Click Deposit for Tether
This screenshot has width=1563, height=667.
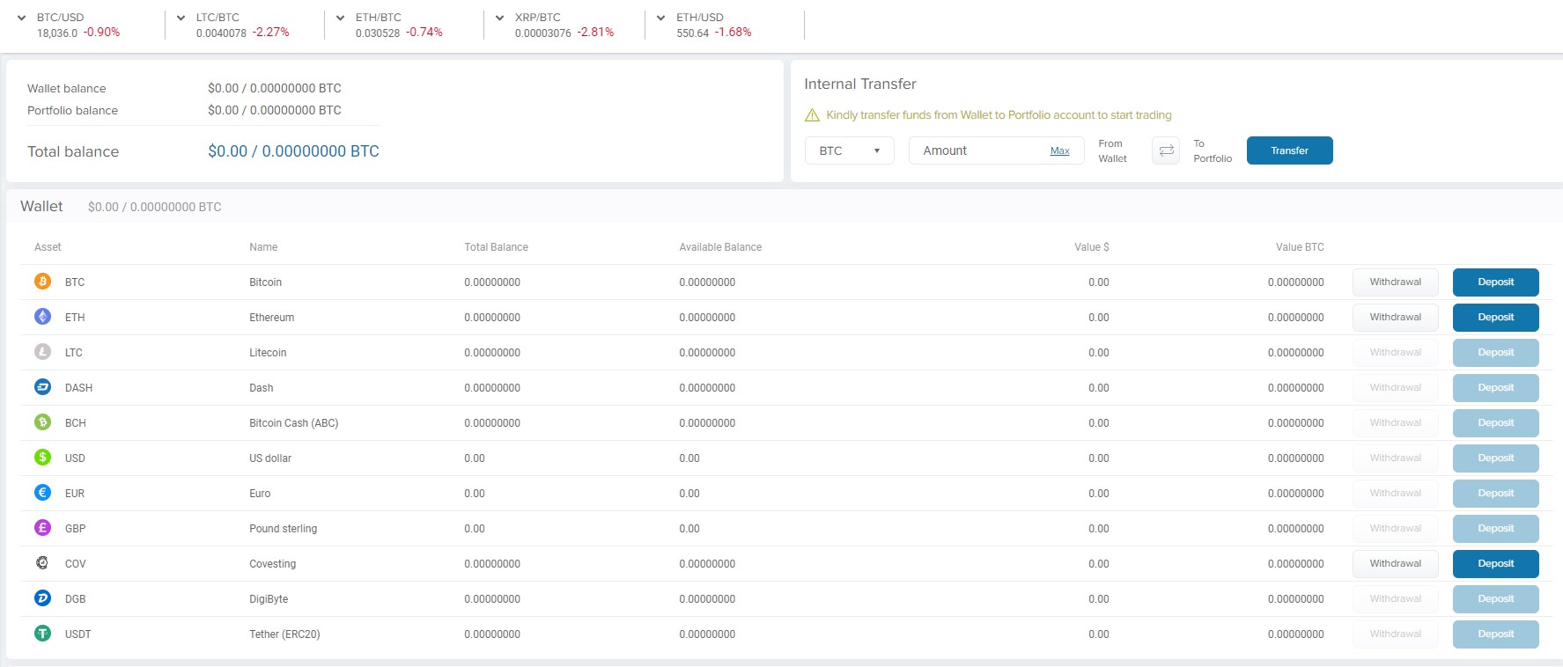(1496, 634)
